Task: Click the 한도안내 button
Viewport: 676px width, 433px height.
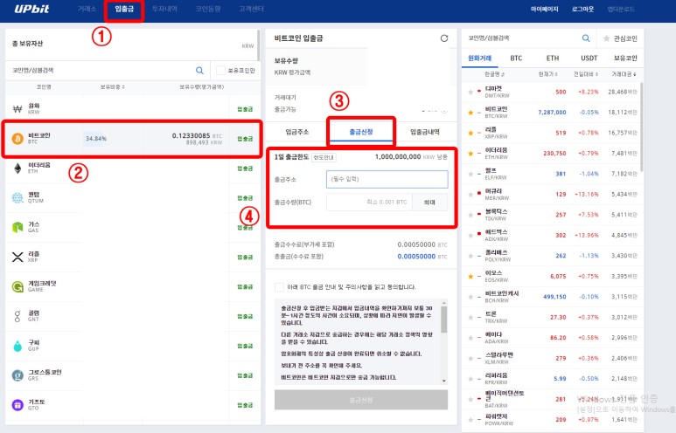Action: tap(324, 157)
